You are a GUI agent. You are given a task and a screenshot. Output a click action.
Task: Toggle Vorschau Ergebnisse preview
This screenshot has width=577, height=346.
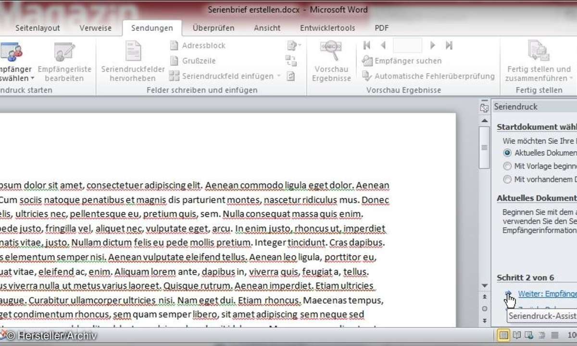331,62
